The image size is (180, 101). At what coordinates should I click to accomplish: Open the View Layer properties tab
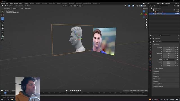pos(150,47)
